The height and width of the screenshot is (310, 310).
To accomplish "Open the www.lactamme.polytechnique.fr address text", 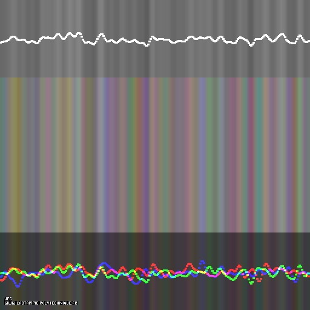I will (41, 303).
